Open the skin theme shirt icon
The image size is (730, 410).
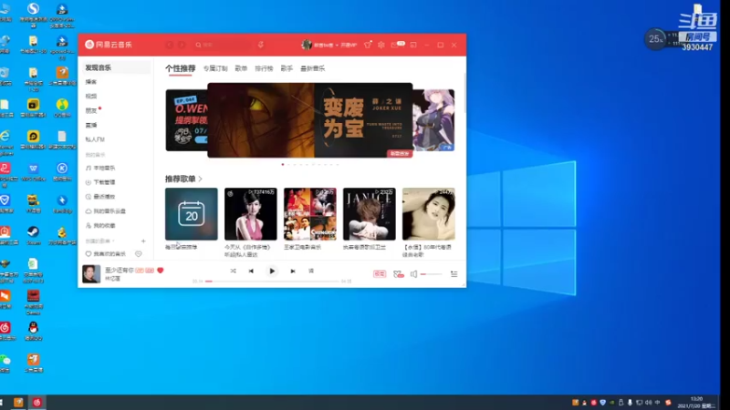[368, 45]
